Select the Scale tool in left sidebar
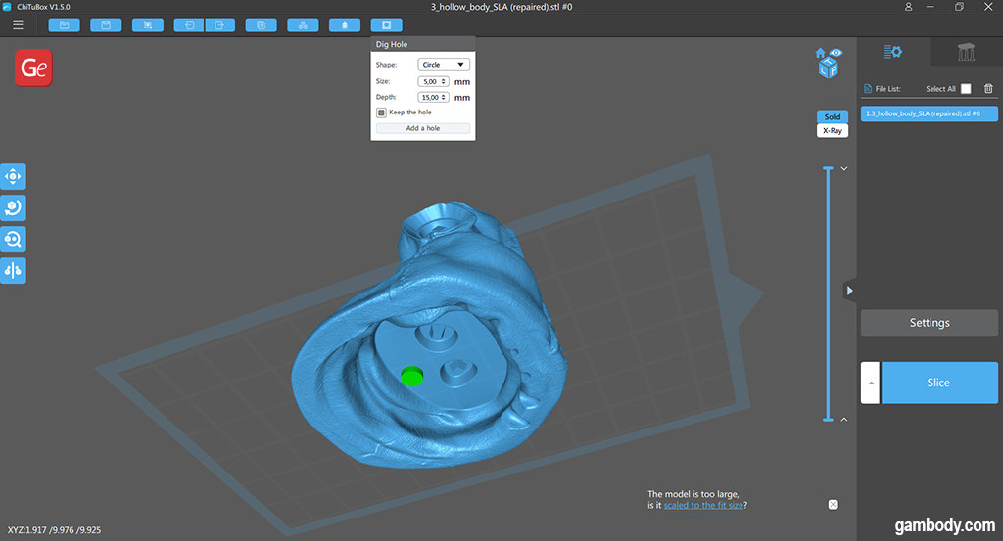This screenshot has height=541, width=1003. 14,240
